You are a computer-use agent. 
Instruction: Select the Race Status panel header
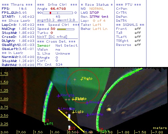[x=97, y=5]
